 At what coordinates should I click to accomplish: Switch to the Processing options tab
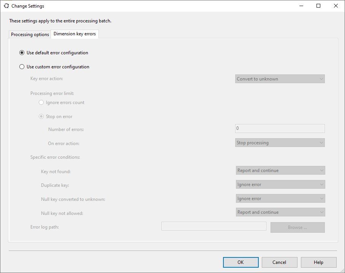point(30,35)
